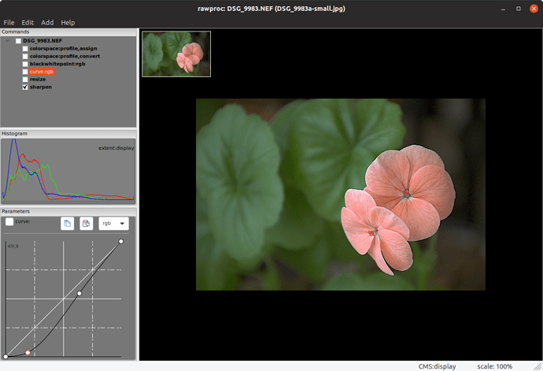
Task: Open the File menu
Action: click(9, 22)
